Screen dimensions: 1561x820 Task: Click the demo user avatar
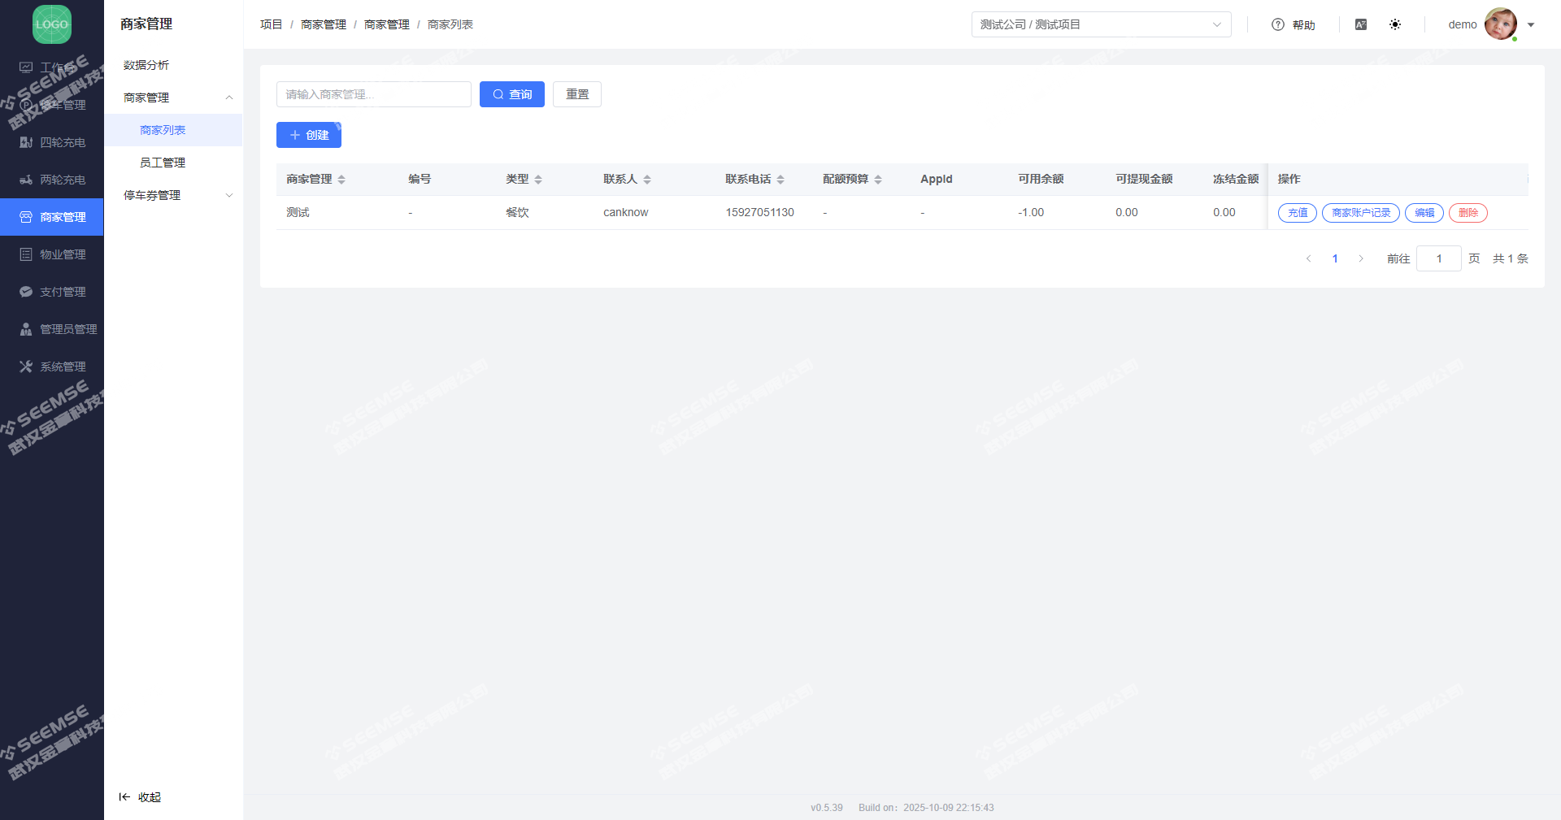1500,24
